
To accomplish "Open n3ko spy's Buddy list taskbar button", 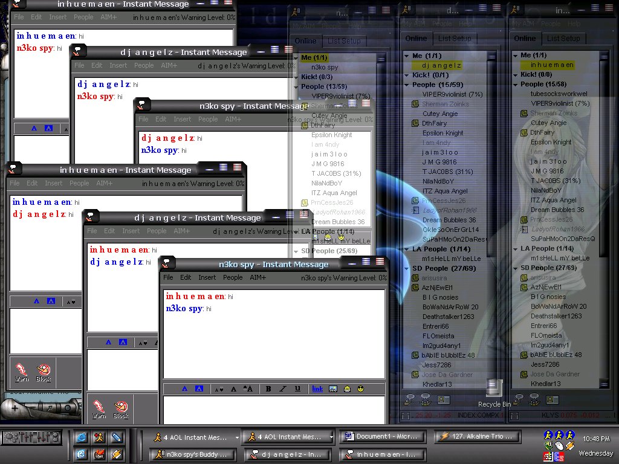I will [x=193, y=454].
